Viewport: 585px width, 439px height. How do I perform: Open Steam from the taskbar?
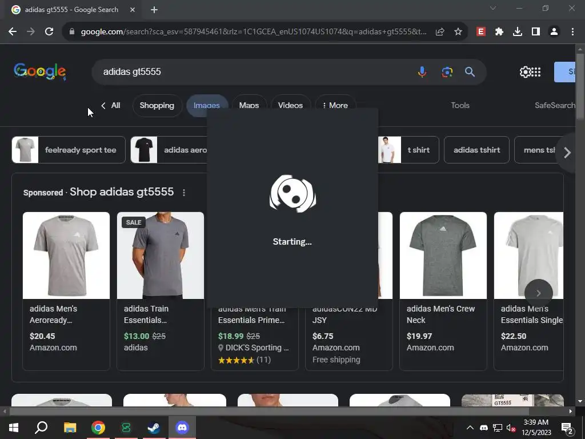(x=154, y=427)
